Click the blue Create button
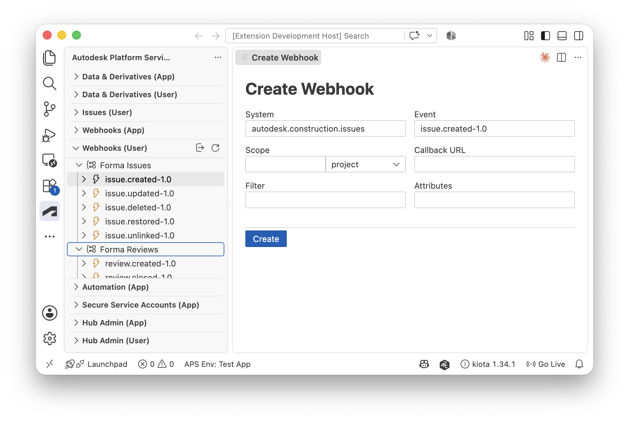The image size is (629, 422). tap(266, 239)
